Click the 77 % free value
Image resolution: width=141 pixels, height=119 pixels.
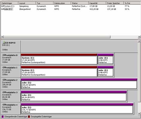127,6
